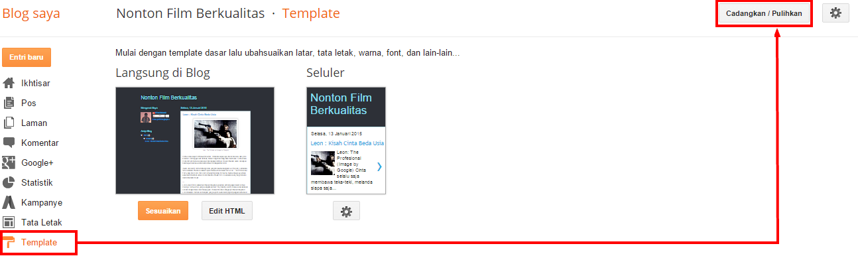Click the Cadangkan / Pulihkan button

click(x=765, y=13)
